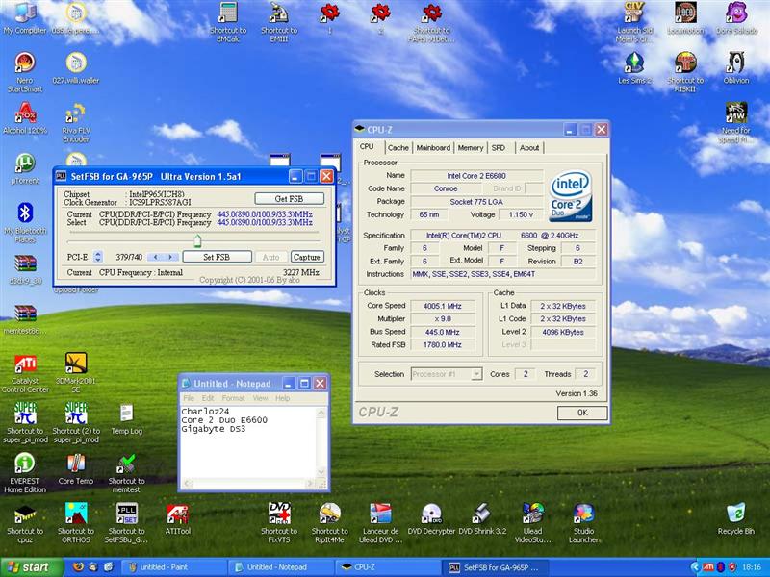770x577 pixels.
Task: Click ATI tray icon in system tray
Action: (707, 567)
